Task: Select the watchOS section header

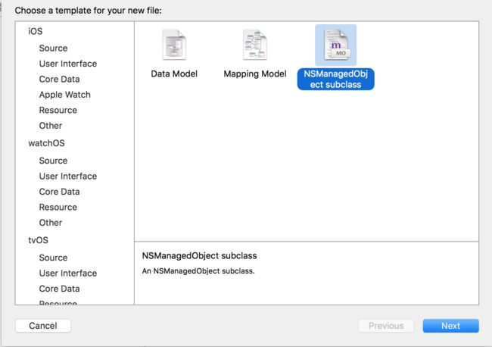Action: pos(46,143)
